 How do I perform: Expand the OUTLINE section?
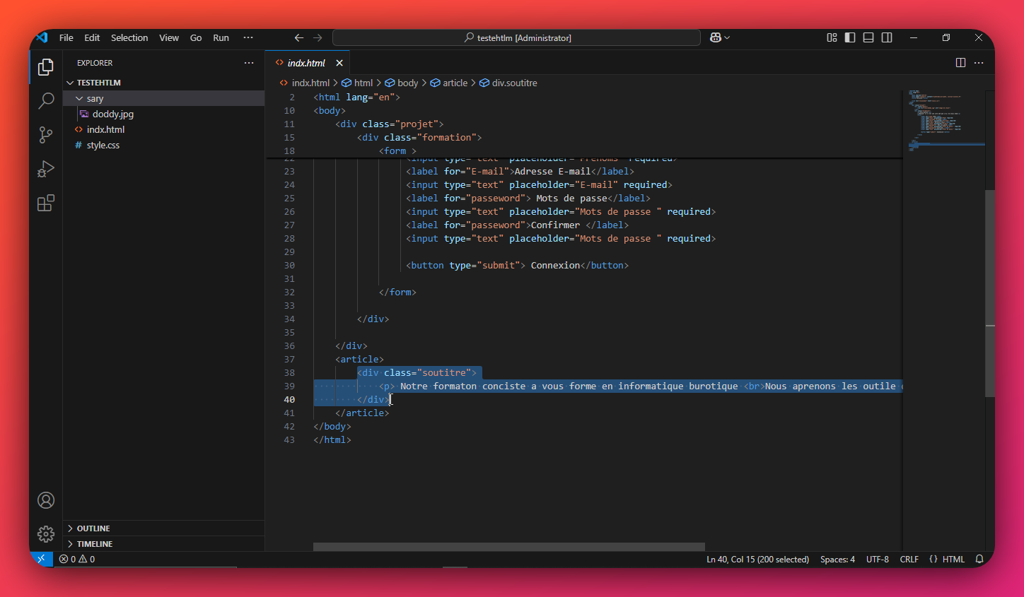coord(93,528)
